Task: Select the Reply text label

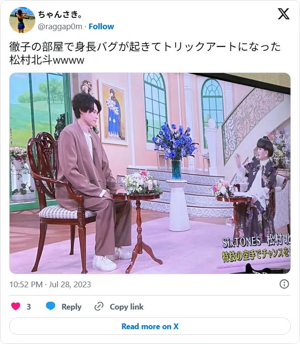Action: click(x=72, y=307)
